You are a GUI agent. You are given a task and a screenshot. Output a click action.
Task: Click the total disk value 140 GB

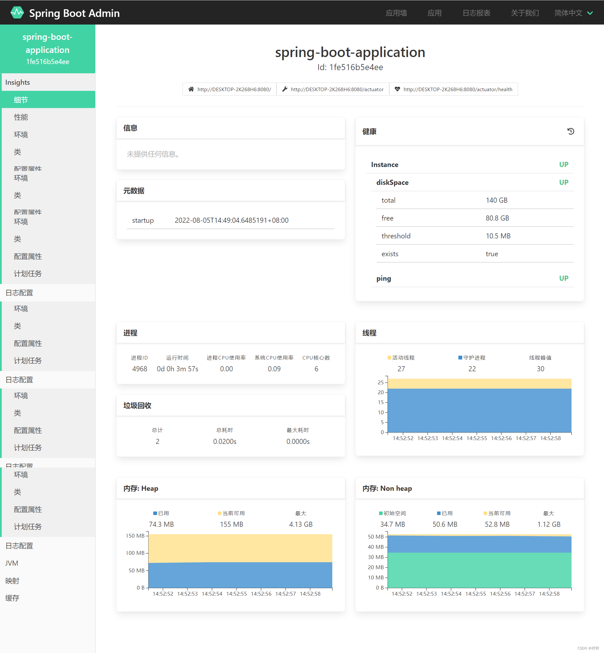(x=496, y=200)
